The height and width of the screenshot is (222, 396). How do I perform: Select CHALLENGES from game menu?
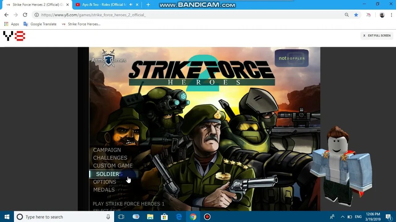[x=110, y=158]
